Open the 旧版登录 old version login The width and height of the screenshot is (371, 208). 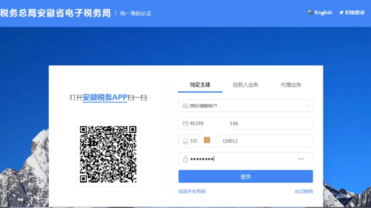point(355,12)
